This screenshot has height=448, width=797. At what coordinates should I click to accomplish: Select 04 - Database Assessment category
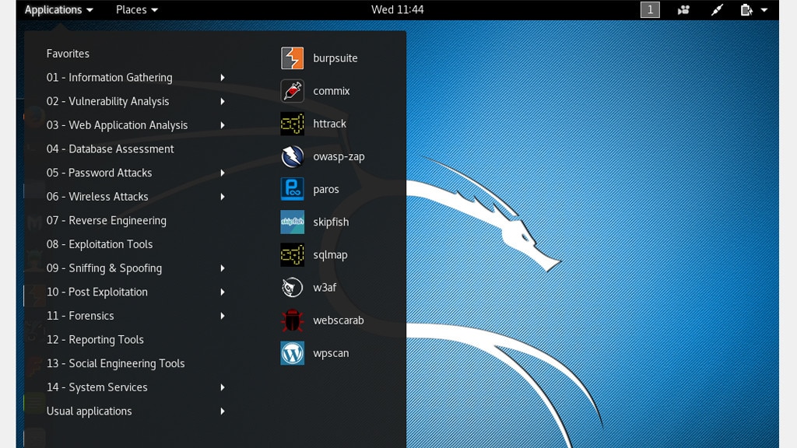coord(110,149)
